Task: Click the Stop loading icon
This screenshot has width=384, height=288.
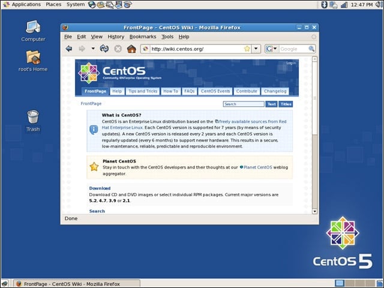Action: pyautogui.click(x=118, y=49)
